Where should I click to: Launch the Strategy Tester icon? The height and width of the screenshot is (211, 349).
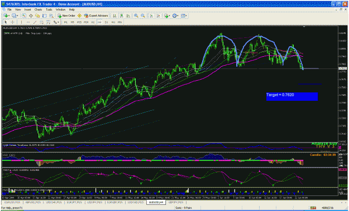[51, 16]
